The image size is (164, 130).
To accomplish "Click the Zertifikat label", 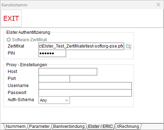I will 16,46.
